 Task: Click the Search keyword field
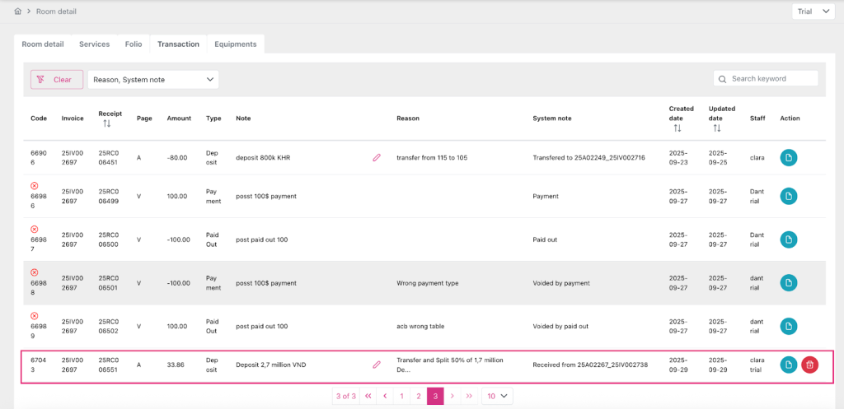tap(771, 79)
